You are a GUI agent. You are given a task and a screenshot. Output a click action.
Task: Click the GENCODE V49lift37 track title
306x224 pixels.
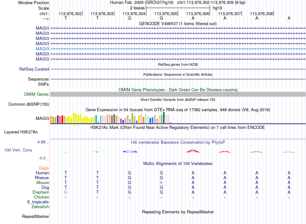(177, 24)
